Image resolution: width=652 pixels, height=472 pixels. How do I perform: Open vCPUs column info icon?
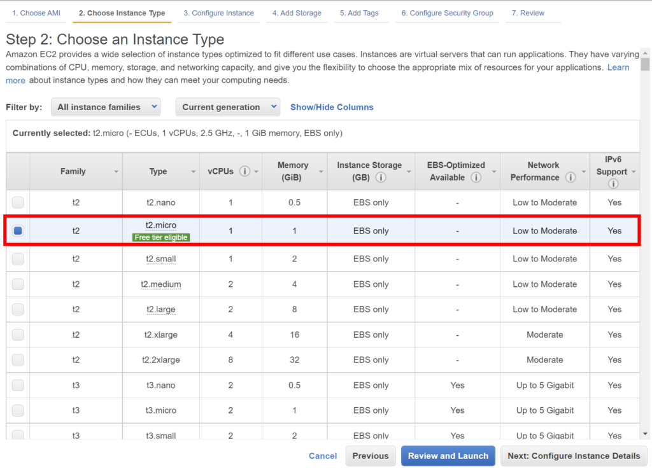click(245, 171)
